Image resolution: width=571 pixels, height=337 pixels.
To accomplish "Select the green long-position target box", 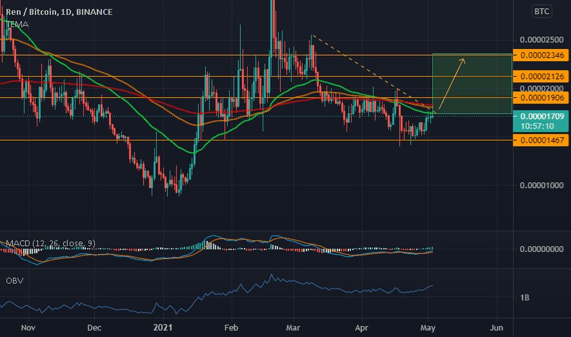I will (x=472, y=84).
